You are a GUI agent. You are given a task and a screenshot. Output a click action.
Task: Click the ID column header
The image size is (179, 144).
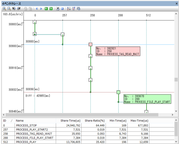point(8,121)
